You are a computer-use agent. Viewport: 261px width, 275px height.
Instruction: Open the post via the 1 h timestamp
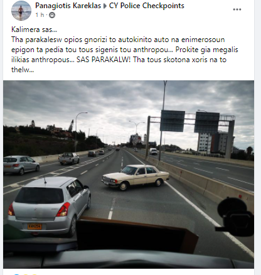(x=40, y=15)
